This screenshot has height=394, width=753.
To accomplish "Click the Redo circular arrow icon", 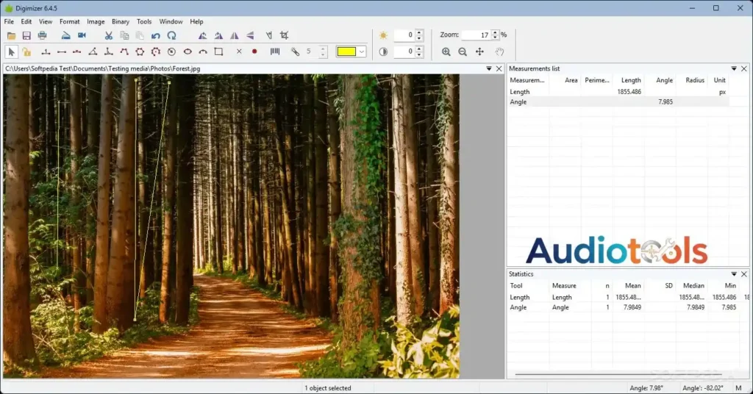I will (x=171, y=35).
